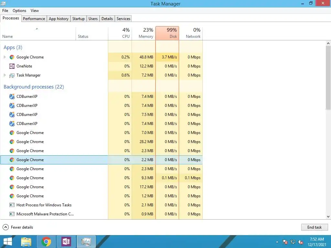Viewport: 331px width, 248px height.
Task: Click the Chrome icon in the 9.3 MB row
Action: pos(12,178)
